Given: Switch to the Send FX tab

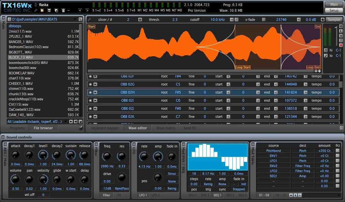Looking at the screenshot, I should point(189,128).
